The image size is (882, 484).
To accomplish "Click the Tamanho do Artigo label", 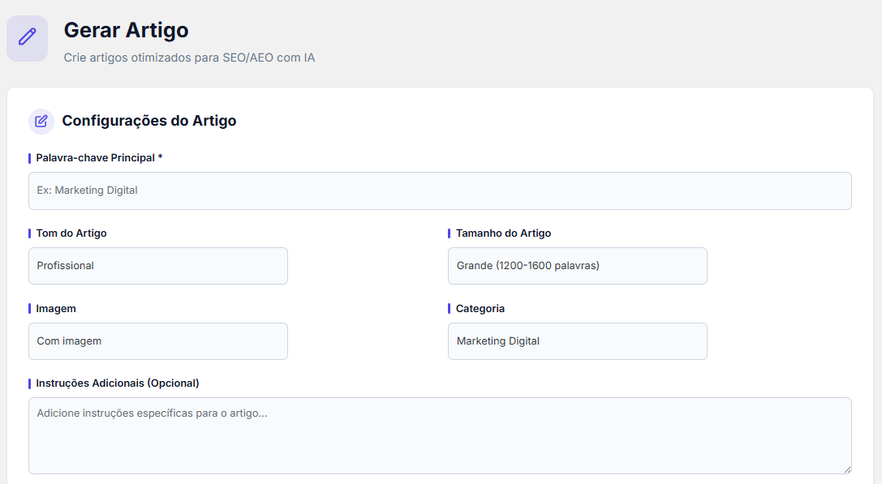I will click(503, 233).
